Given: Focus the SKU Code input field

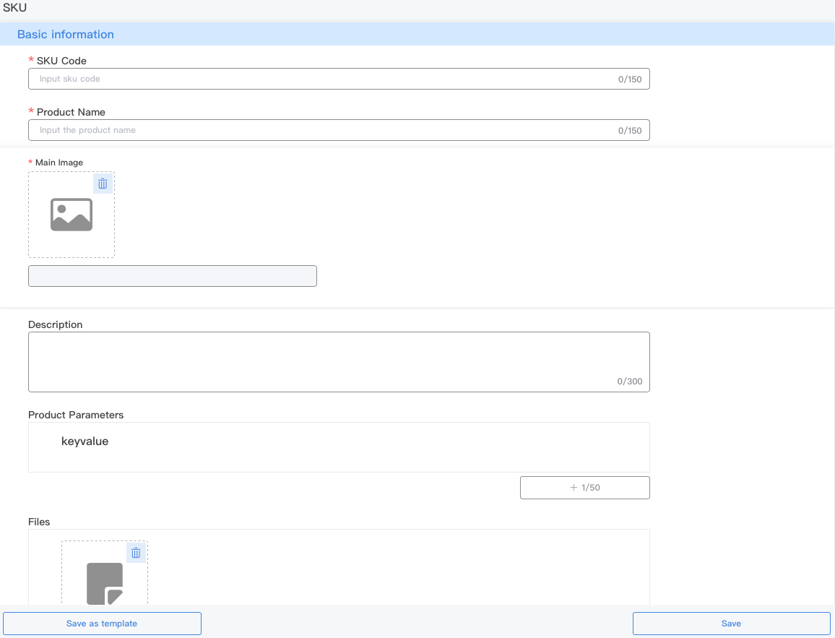Looking at the screenshot, I should click(339, 79).
